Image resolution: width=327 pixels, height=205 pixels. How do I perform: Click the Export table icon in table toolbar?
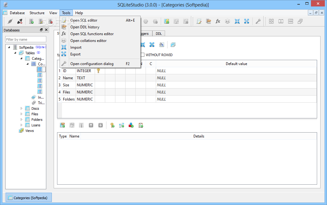[152, 45]
